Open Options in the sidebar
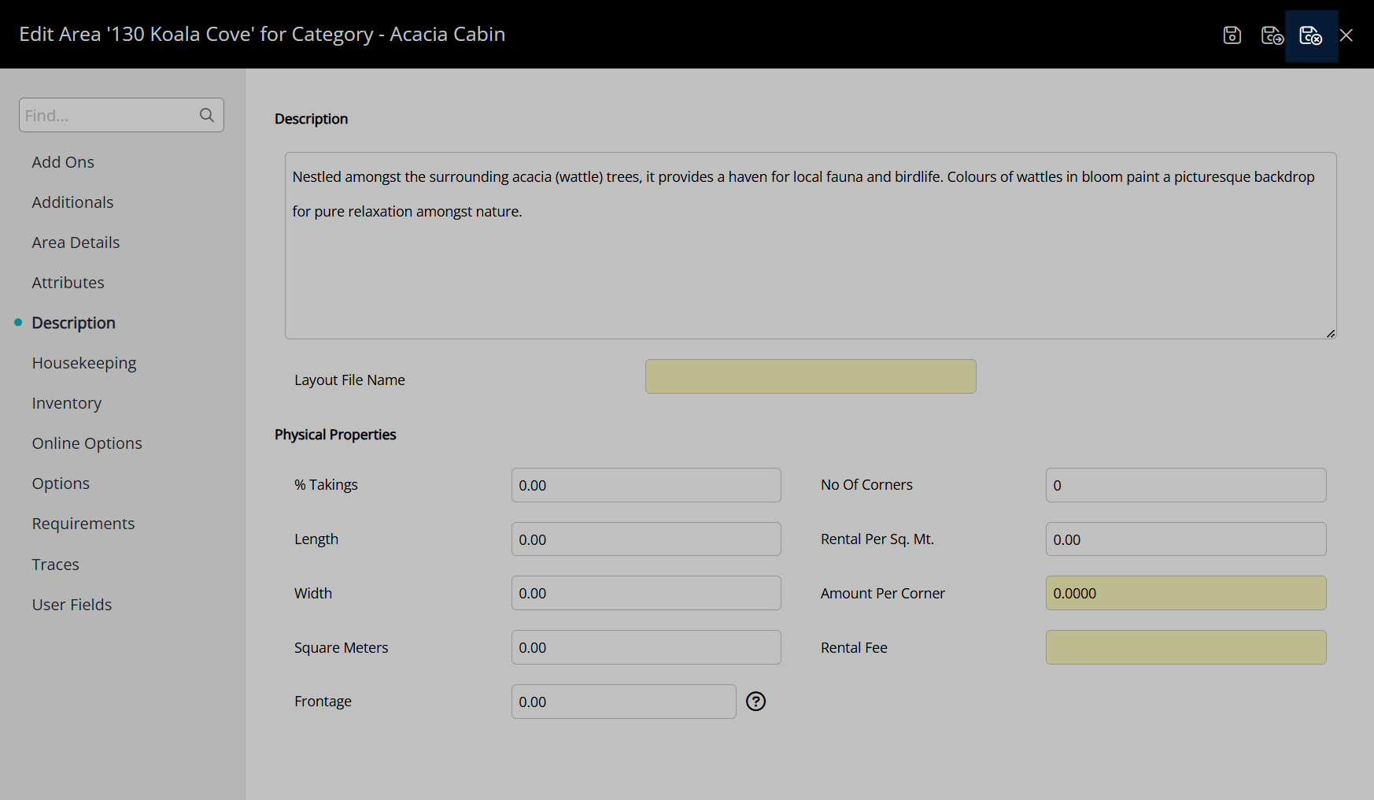Screen dimensions: 1374x800 (x=61, y=483)
